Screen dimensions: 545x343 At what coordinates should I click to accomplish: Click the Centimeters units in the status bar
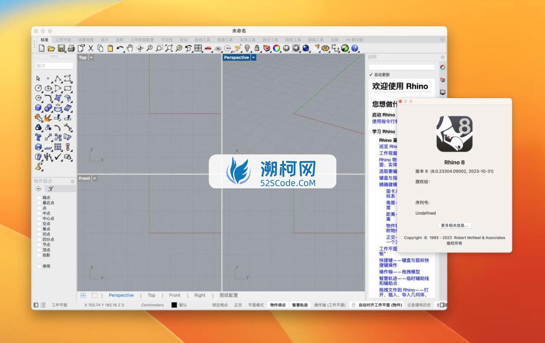pyautogui.click(x=152, y=305)
